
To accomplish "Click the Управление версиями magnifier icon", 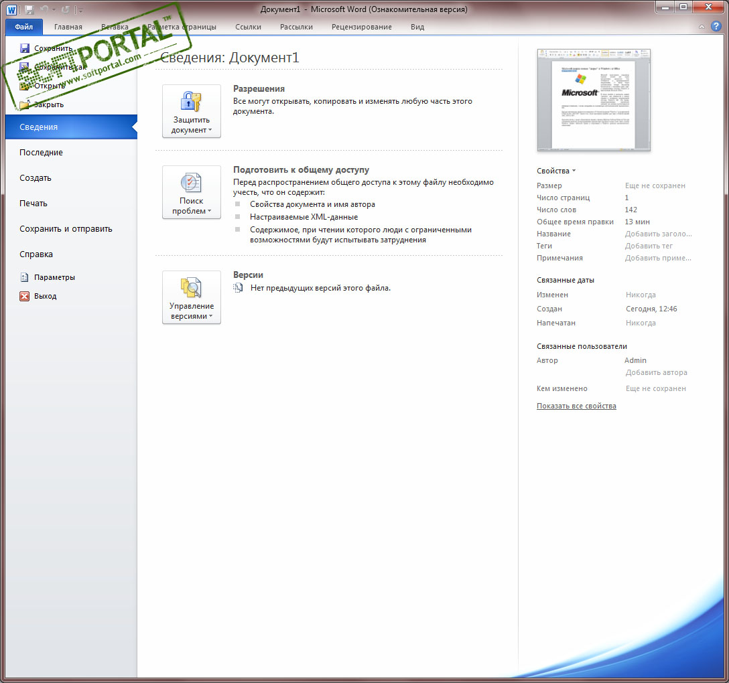I will (x=191, y=288).
